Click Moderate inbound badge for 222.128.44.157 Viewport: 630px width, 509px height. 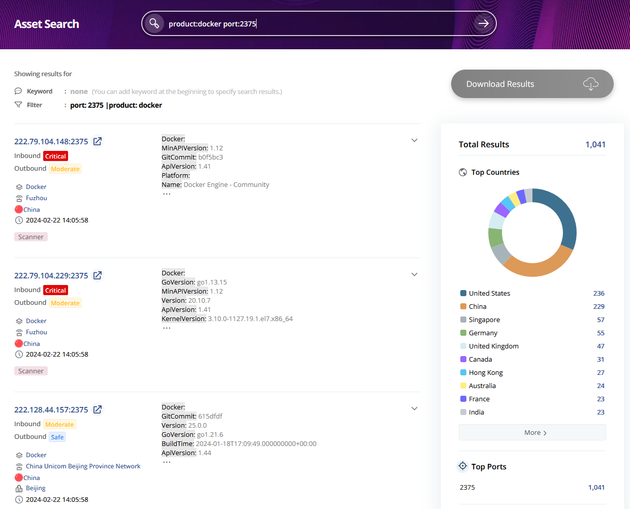coord(59,424)
